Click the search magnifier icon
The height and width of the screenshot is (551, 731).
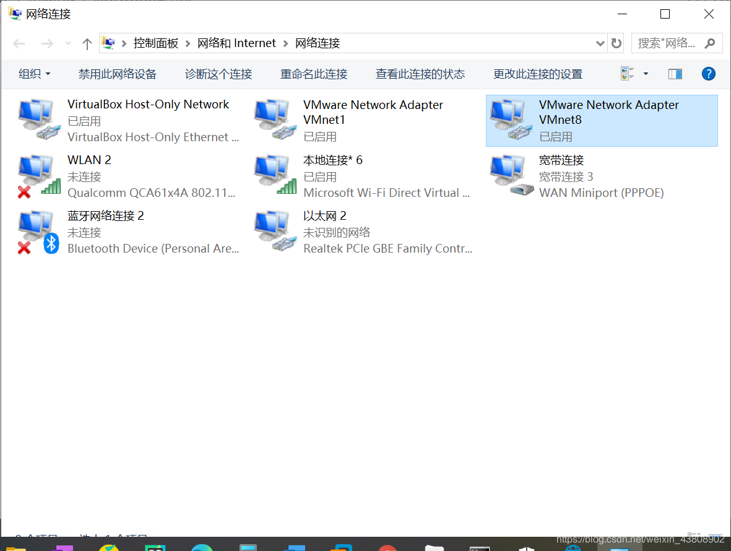click(710, 43)
